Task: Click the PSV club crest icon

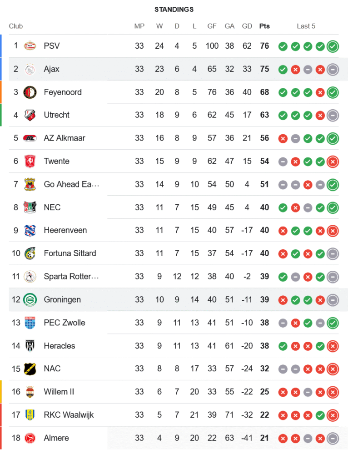Action: coord(30,46)
